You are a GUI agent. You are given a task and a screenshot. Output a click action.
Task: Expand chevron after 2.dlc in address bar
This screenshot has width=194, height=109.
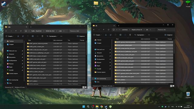point(64,31)
